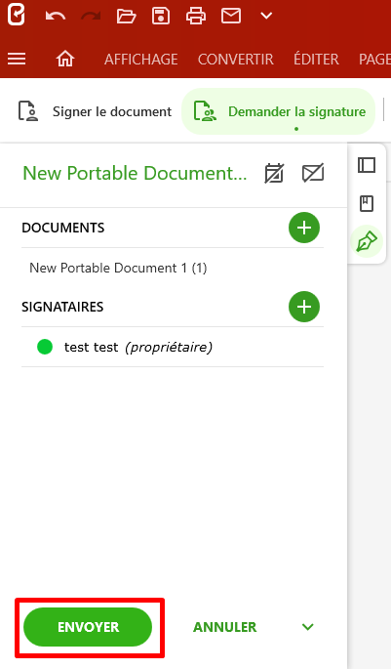Open the ÉDITER tab

(x=316, y=59)
